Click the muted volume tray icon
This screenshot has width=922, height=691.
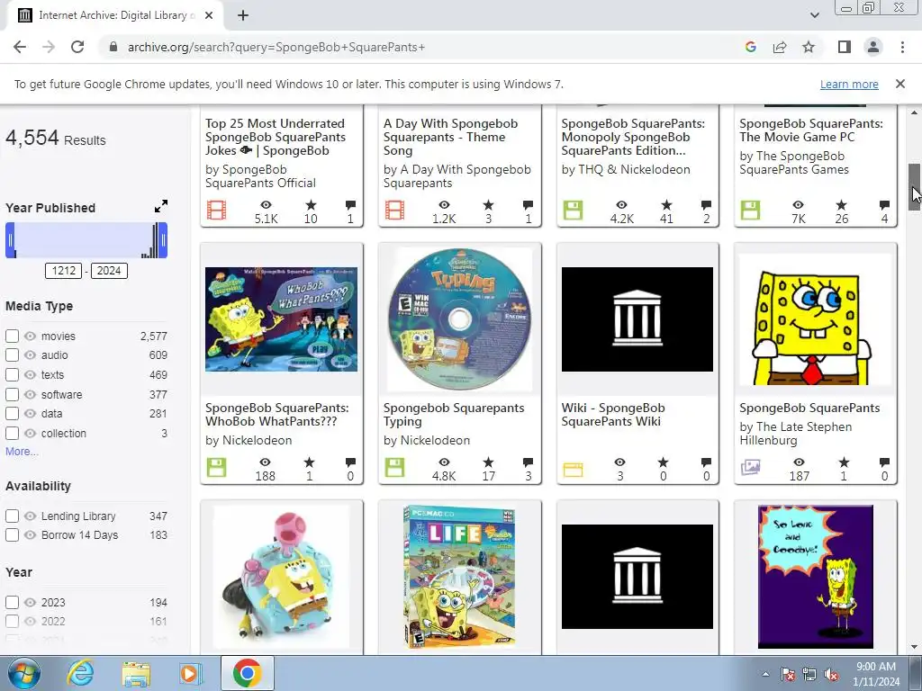point(831,674)
